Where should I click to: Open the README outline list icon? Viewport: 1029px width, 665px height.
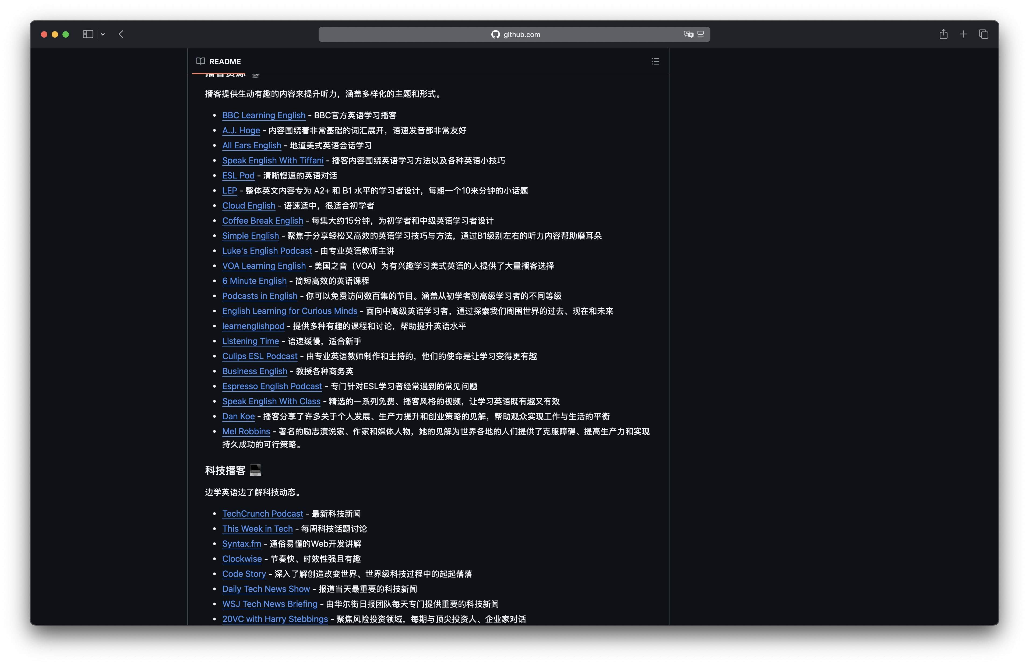655,61
